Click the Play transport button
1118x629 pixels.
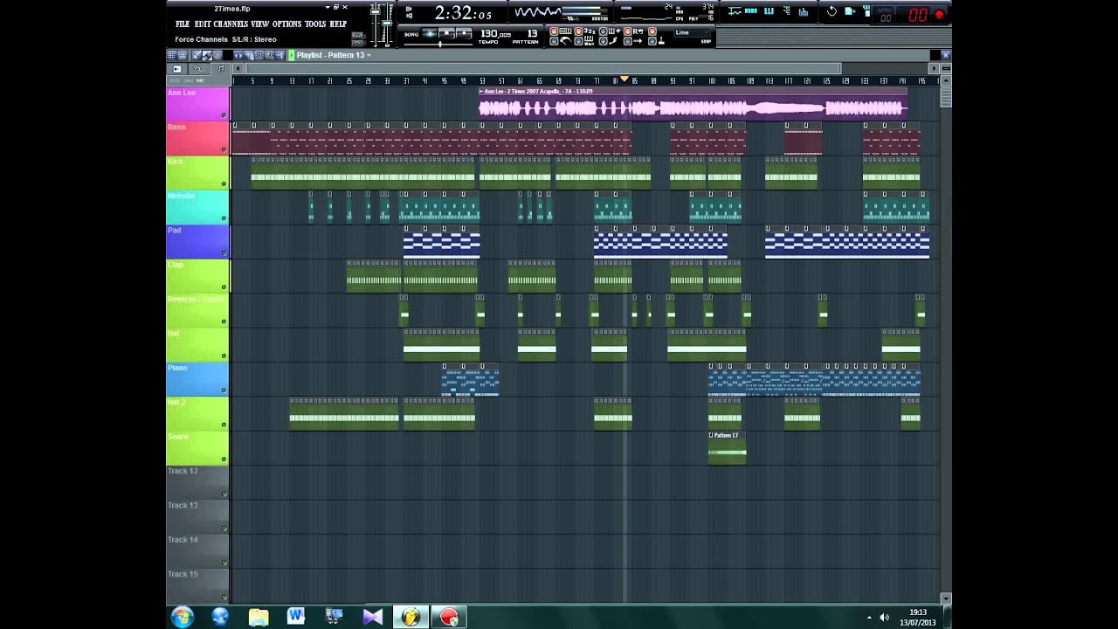(x=431, y=33)
